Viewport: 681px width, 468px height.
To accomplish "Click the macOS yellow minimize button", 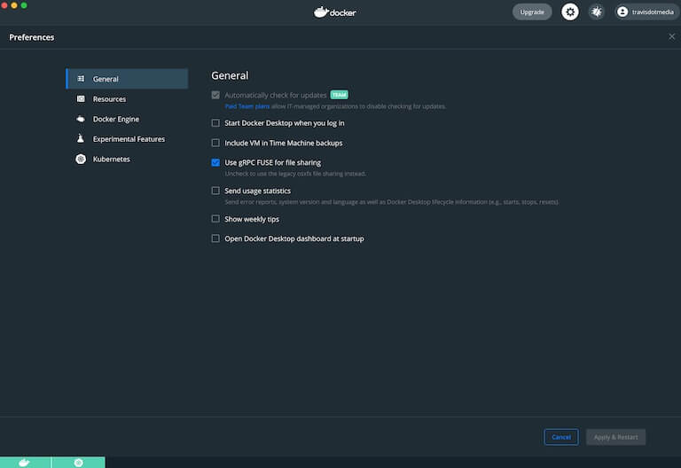I will pos(14,5).
